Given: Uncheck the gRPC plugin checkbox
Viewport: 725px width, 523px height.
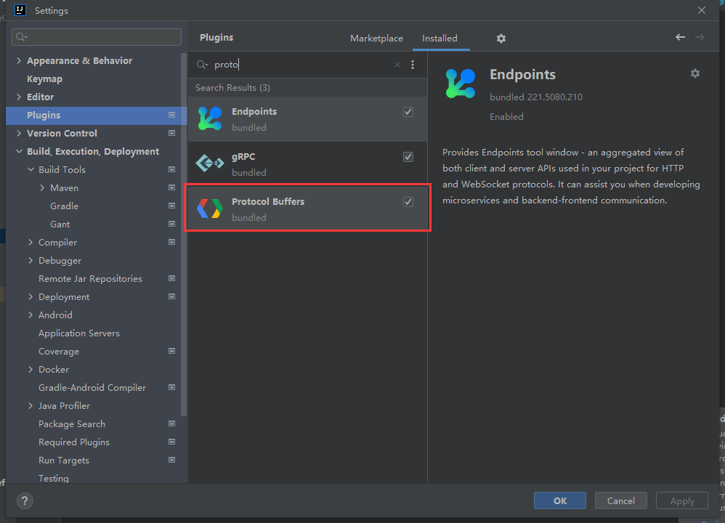Looking at the screenshot, I should tap(408, 157).
